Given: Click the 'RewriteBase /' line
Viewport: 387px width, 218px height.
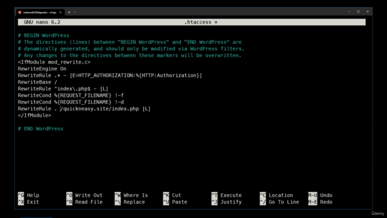Looking at the screenshot, I should (37, 82).
